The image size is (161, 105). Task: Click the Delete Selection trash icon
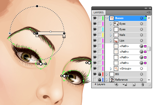click(x=142, y=85)
